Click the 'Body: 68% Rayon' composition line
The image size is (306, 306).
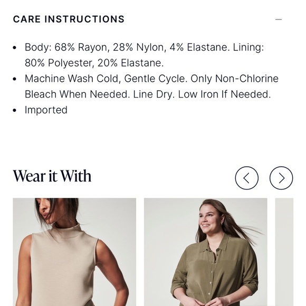[x=144, y=47]
